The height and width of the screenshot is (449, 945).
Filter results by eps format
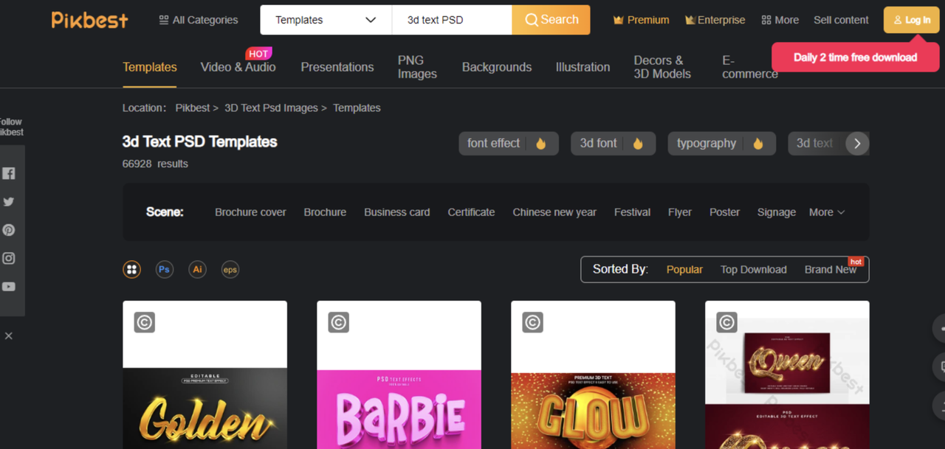click(230, 269)
